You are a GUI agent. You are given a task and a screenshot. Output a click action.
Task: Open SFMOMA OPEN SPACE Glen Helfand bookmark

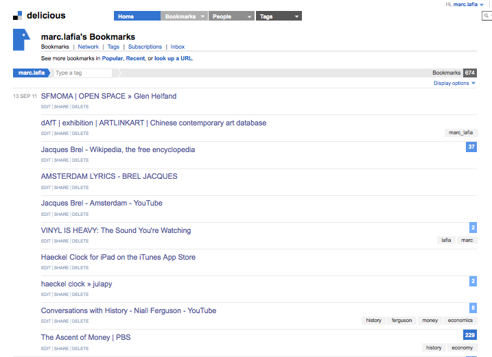(108, 96)
